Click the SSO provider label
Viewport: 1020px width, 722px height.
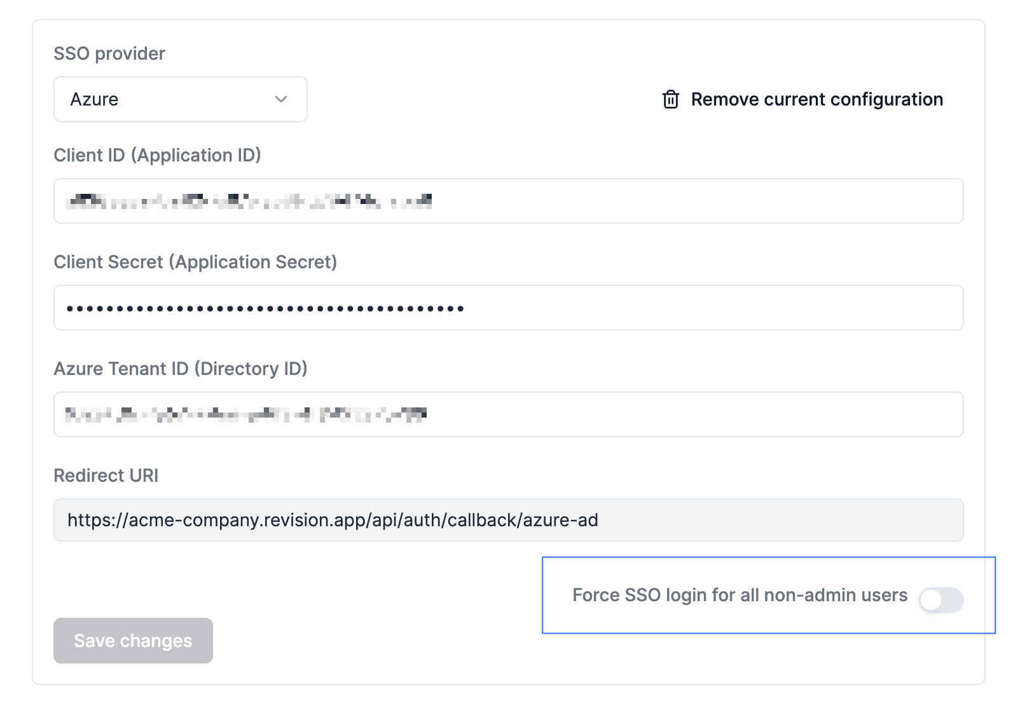click(x=109, y=53)
